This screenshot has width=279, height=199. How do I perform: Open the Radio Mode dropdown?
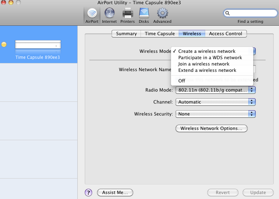point(215,90)
